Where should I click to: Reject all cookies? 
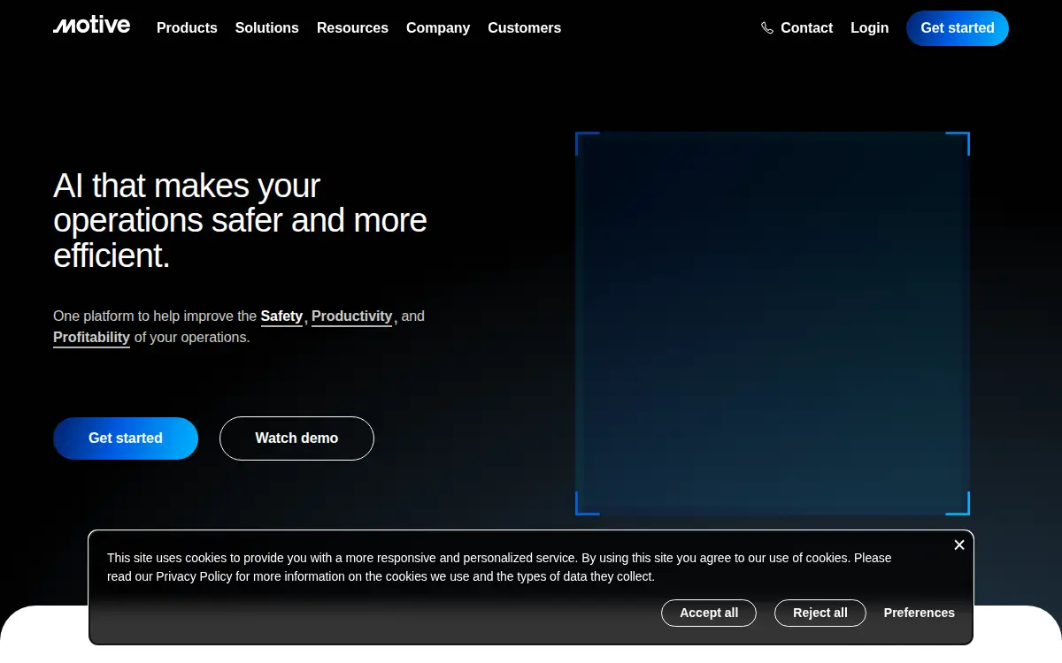(820, 613)
